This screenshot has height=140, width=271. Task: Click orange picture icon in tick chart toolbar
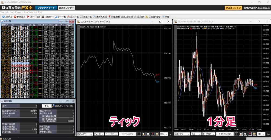click(x=157, y=134)
